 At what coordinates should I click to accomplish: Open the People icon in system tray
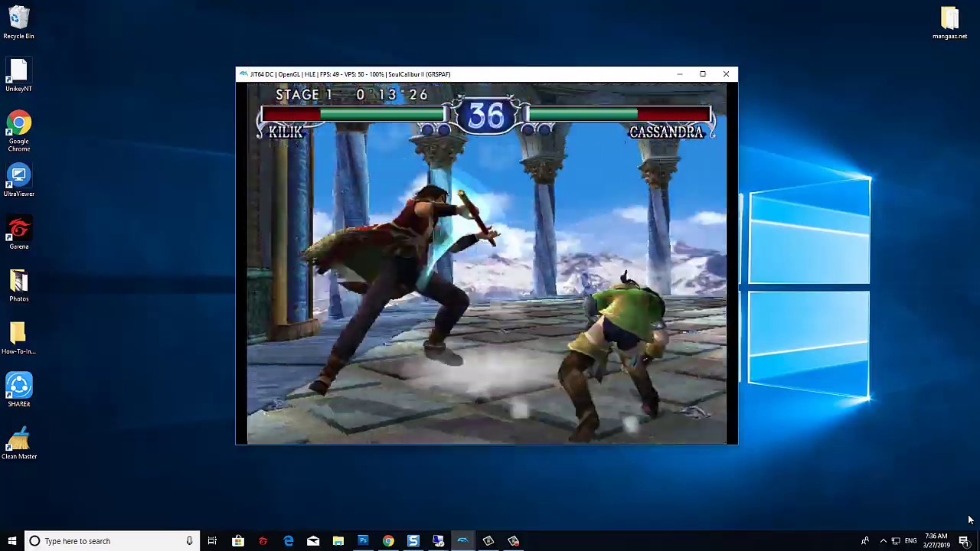pyautogui.click(x=865, y=541)
